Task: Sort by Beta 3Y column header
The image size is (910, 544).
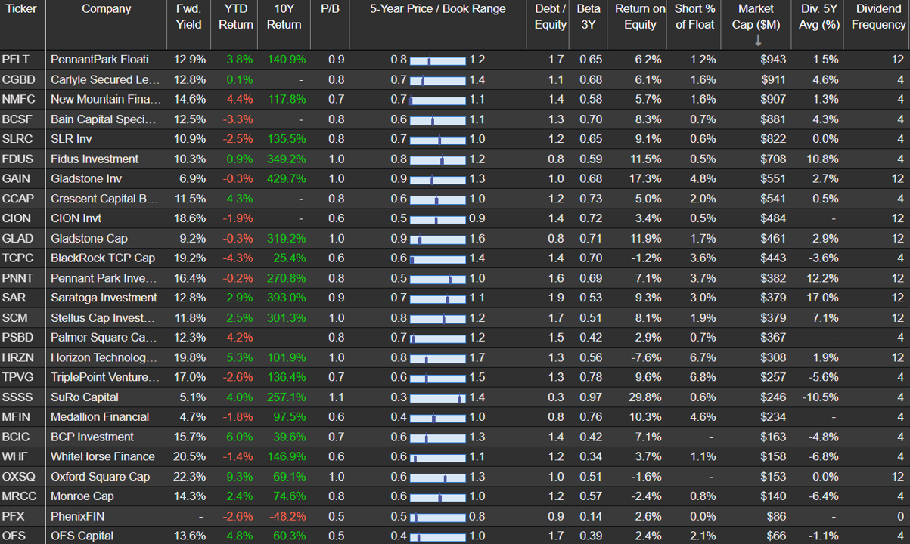Action: (589, 17)
